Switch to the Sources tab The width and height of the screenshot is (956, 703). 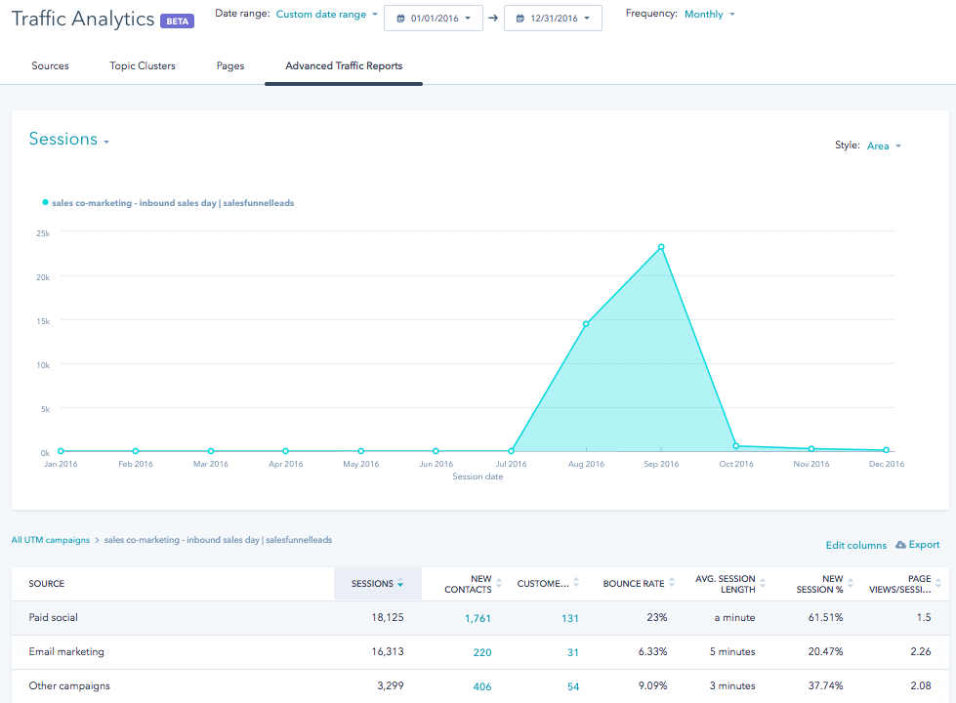pos(50,66)
